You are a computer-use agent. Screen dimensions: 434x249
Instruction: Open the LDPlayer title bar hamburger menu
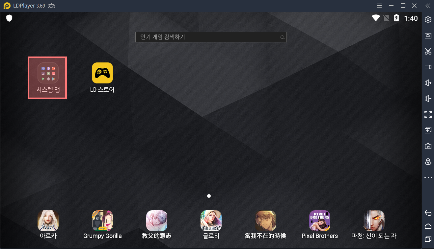pos(379,6)
